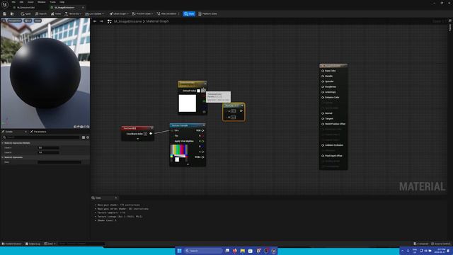This screenshot has height=255, width=453.
Task: Click the Emissive Color input pin
Action: tap(323, 98)
